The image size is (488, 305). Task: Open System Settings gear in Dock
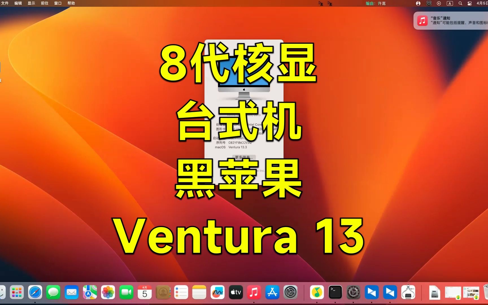[290, 292]
